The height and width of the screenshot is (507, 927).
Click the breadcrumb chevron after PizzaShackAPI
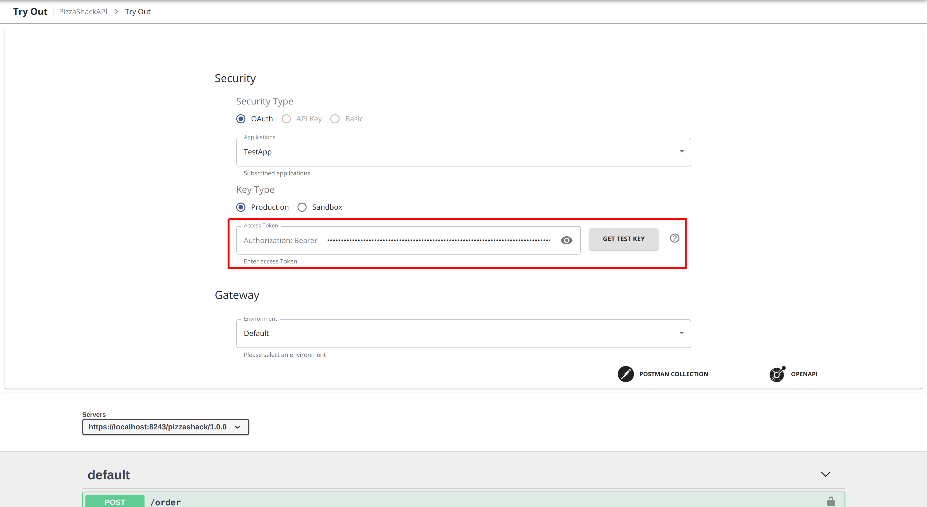[x=116, y=12]
